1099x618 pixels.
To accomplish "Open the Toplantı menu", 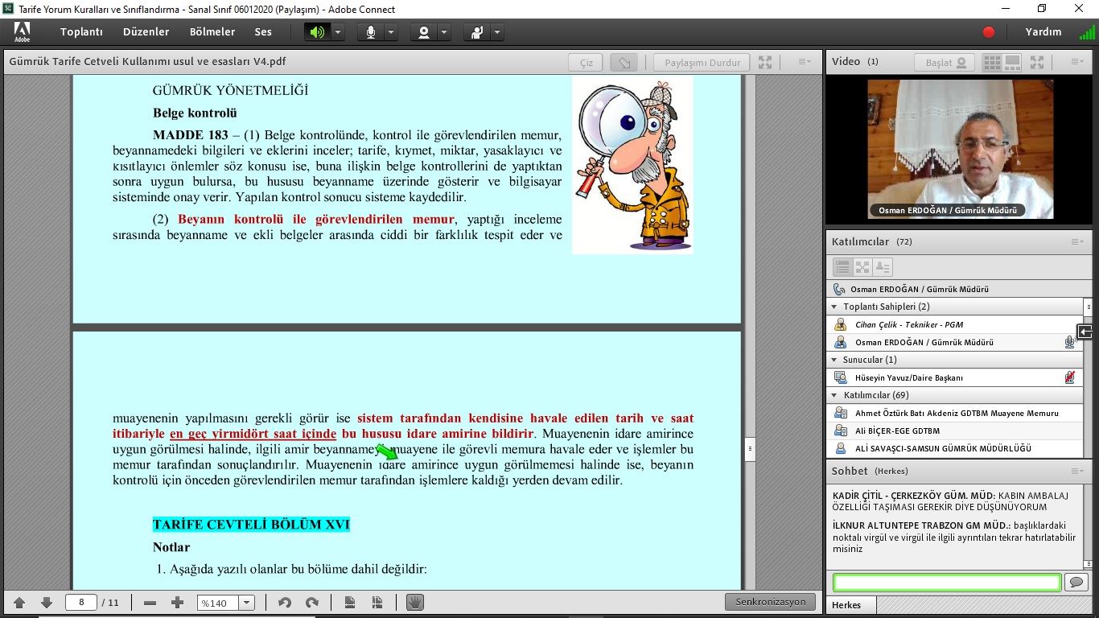I will point(81,32).
